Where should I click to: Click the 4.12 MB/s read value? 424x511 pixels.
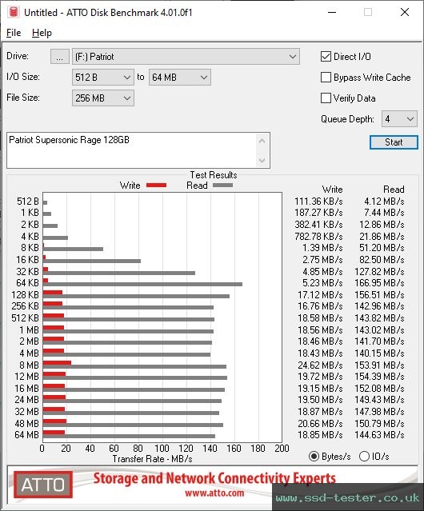[384, 202]
